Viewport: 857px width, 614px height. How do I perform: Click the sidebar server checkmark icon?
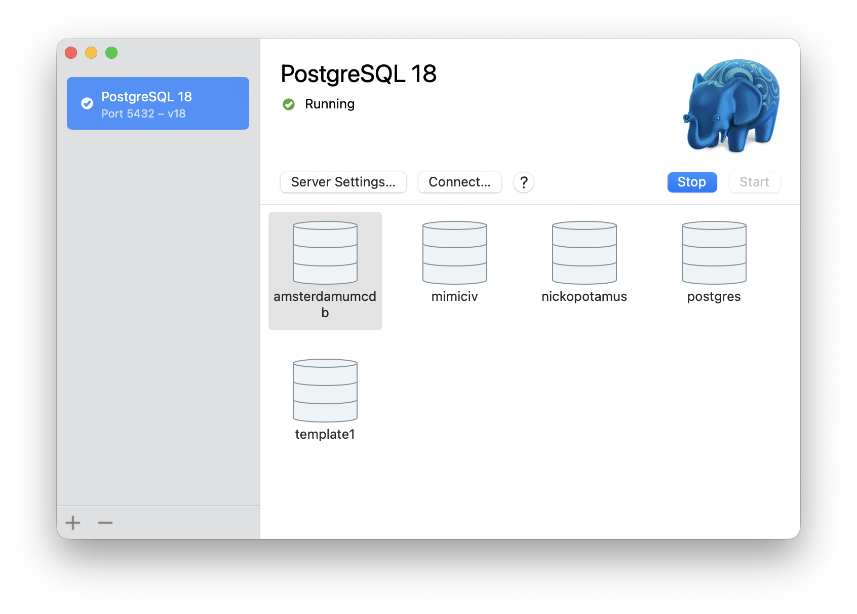(x=87, y=103)
